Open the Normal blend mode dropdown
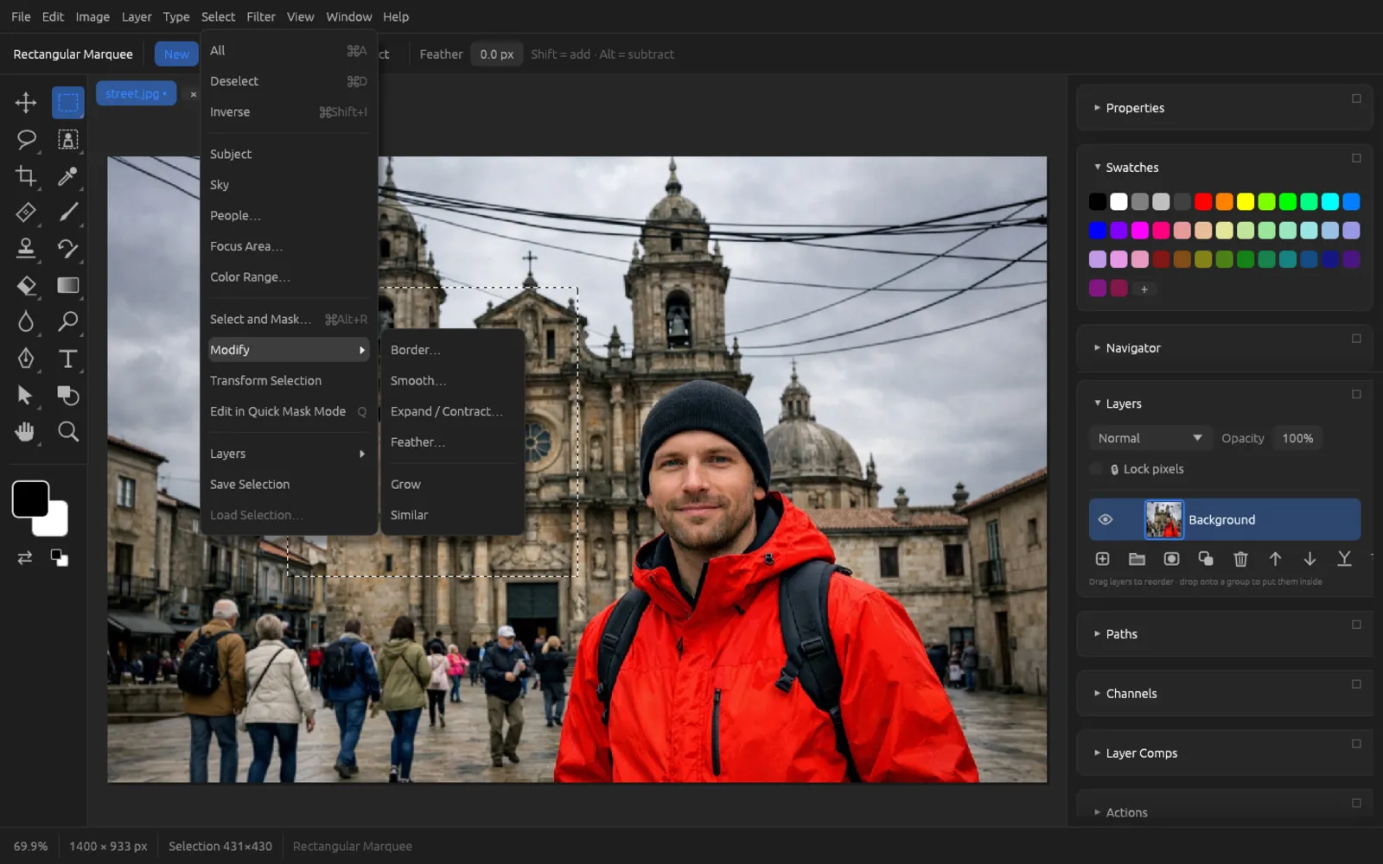 point(1150,438)
